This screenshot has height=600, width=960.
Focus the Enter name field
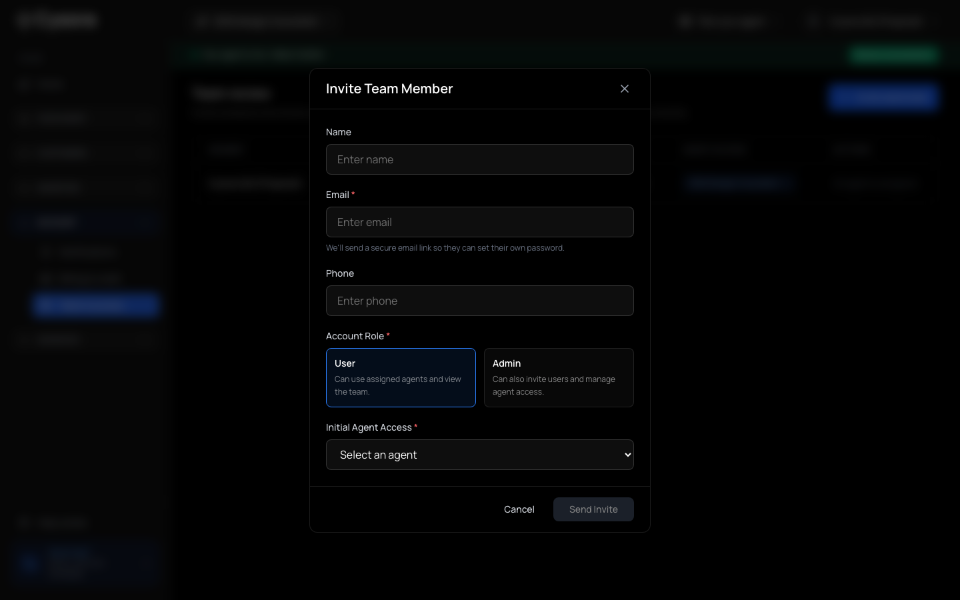[x=480, y=159]
